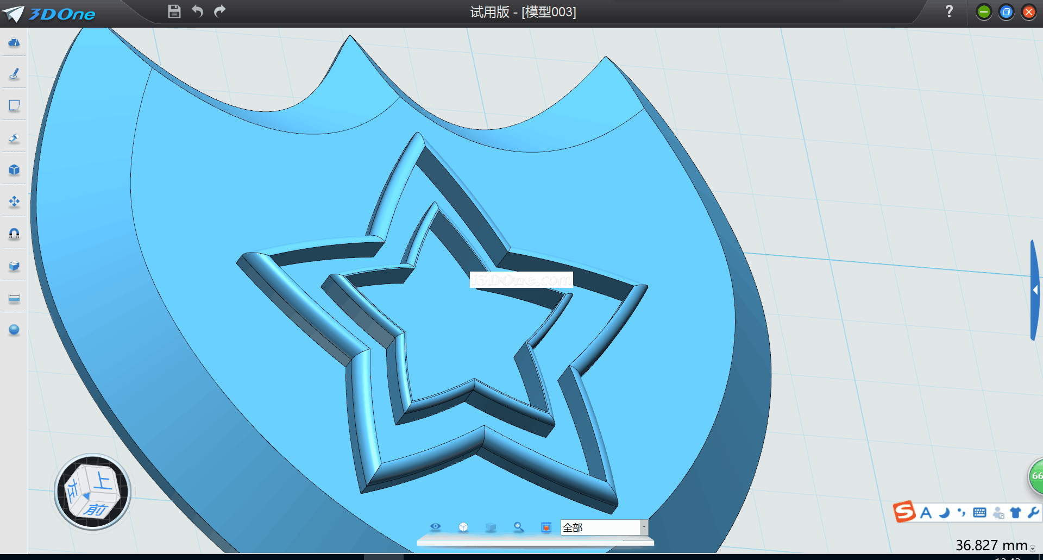This screenshot has height=560, width=1043.
Task: Expand the collapsed right side panel
Action: pos(1035,290)
